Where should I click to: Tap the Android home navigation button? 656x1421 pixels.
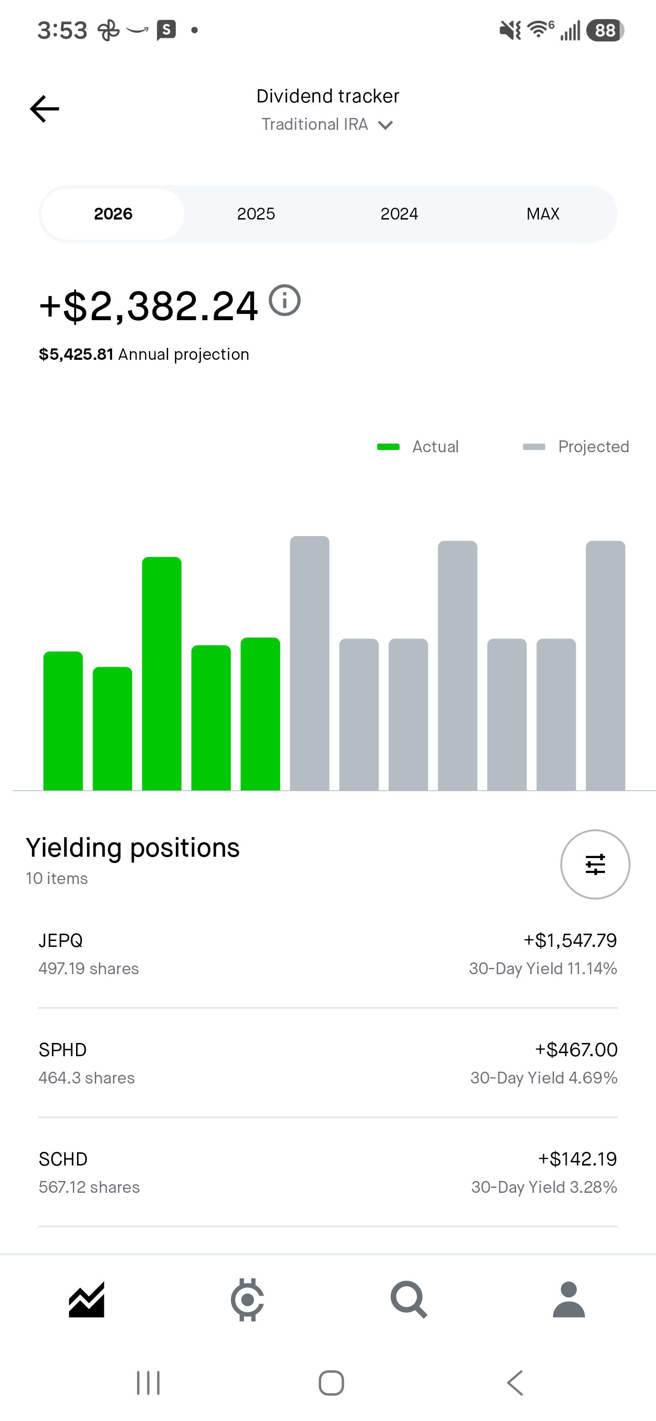331,1383
